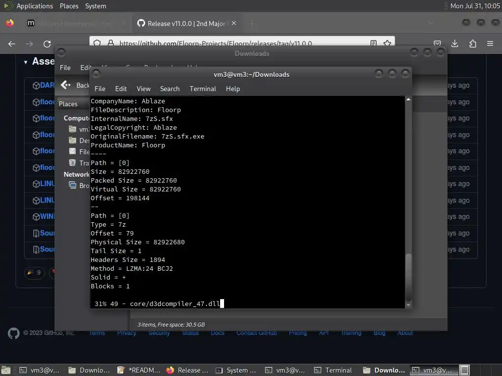The image size is (502, 376).
Task: Click show desktop icon in taskbar
Action: [6, 370]
